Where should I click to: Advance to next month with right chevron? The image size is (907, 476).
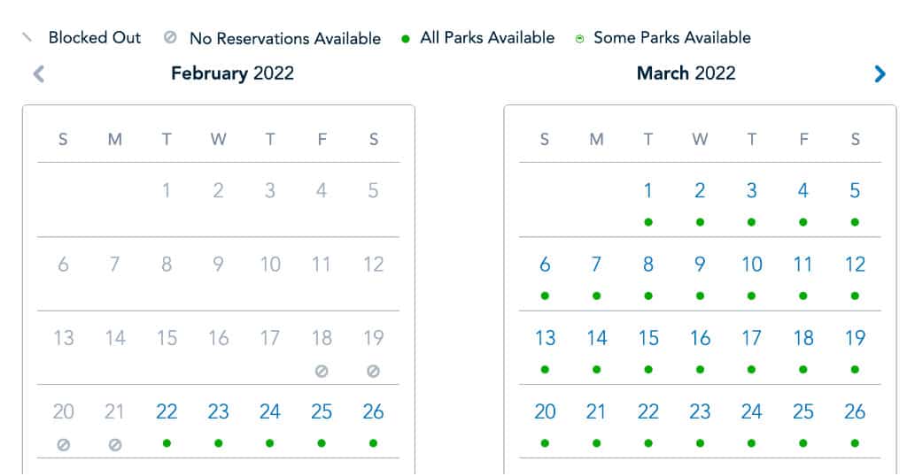880,74
